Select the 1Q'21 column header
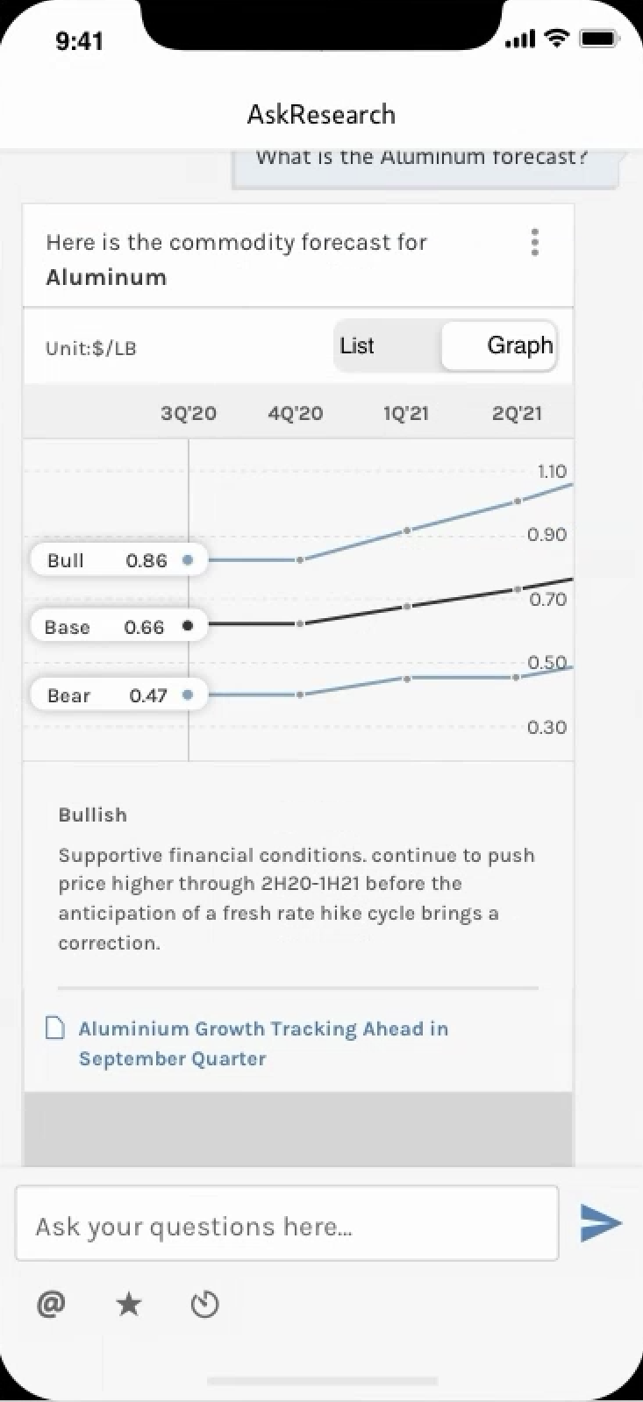The height and width of the screenshot is (1402, 643). pyautogui.click(x=406, y=413)
